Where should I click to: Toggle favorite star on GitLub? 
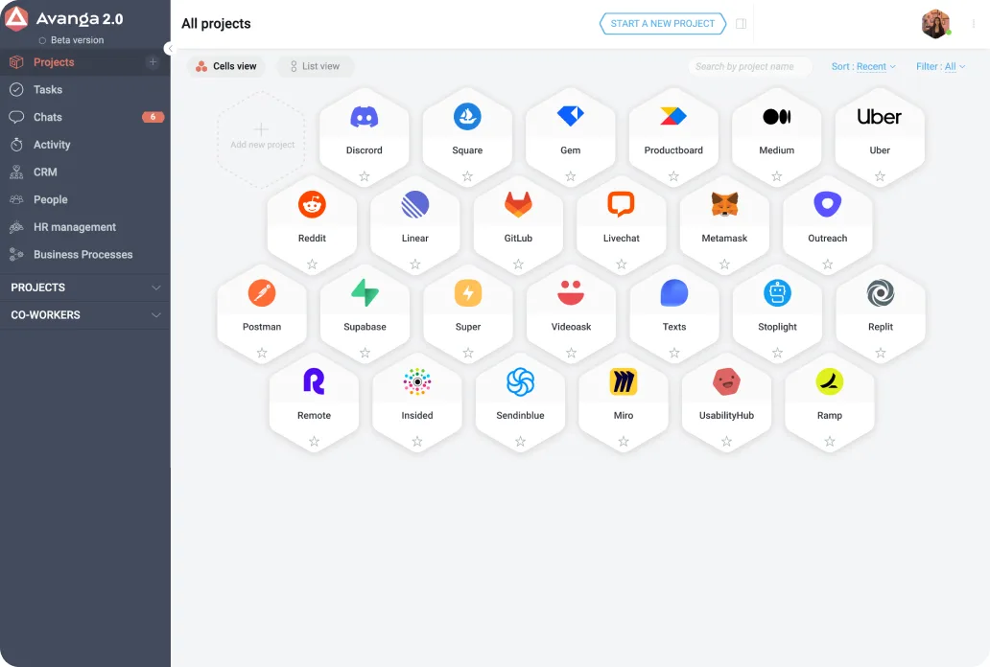[x=518, y=264]
